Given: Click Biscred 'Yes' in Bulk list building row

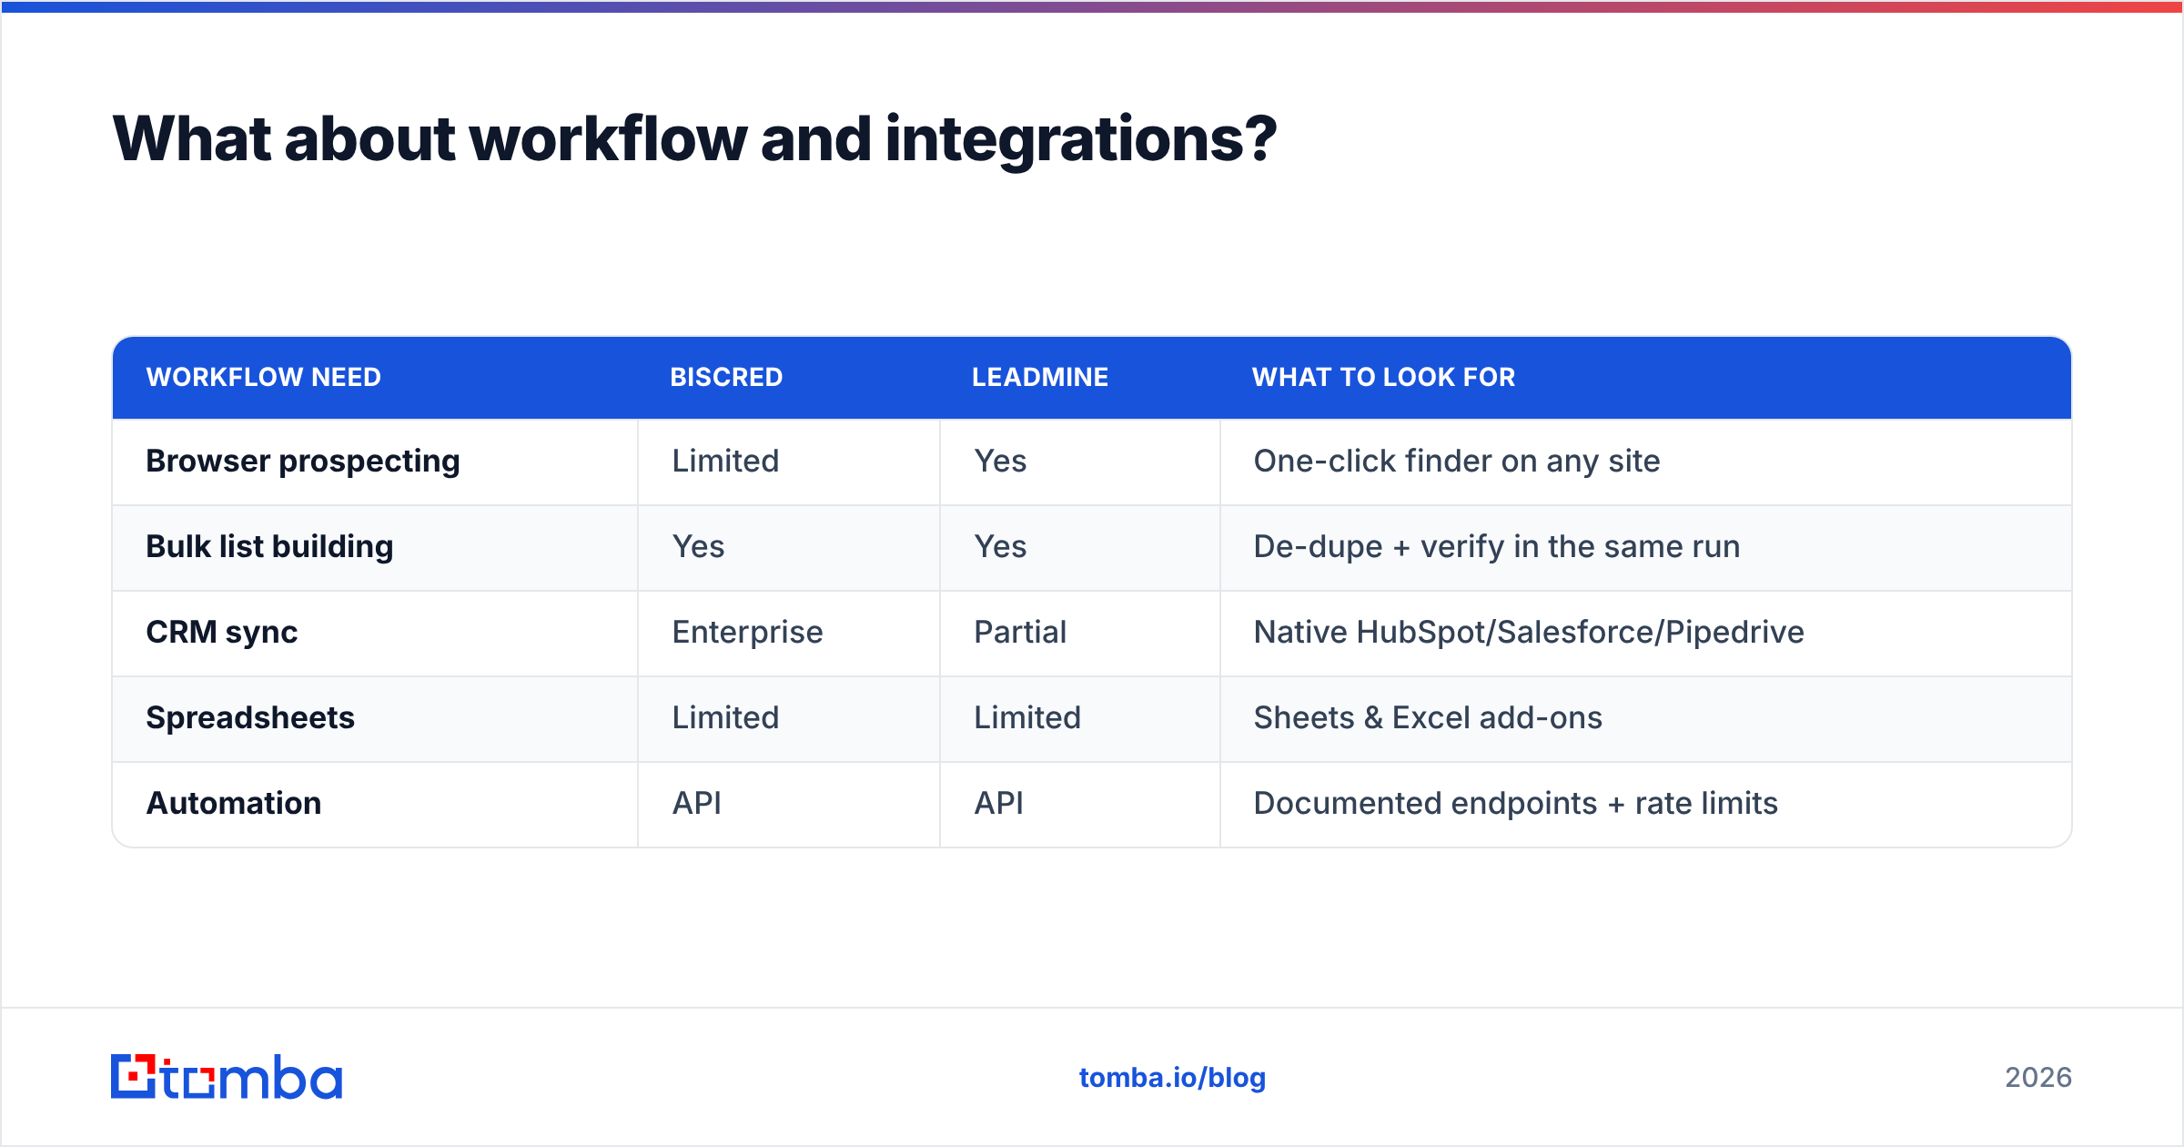Looking at the screenshot, I should coord(698,547).
